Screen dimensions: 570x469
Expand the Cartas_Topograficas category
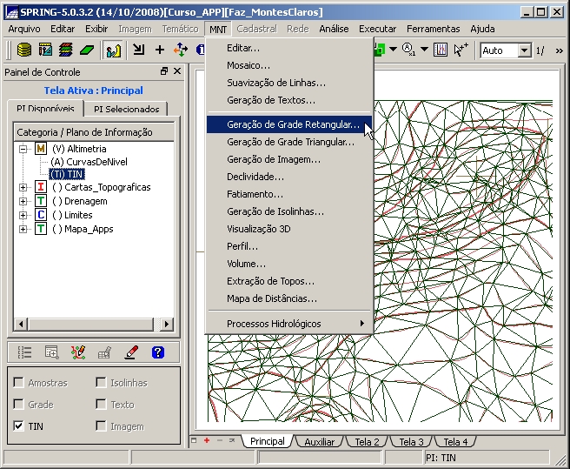coord(23,187)
